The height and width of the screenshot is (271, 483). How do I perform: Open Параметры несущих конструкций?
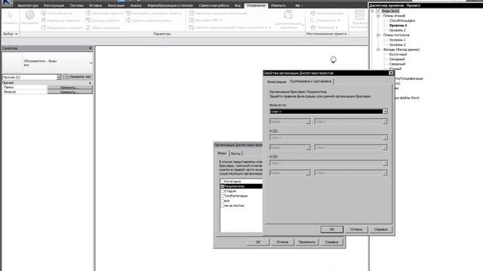point(218,14)
